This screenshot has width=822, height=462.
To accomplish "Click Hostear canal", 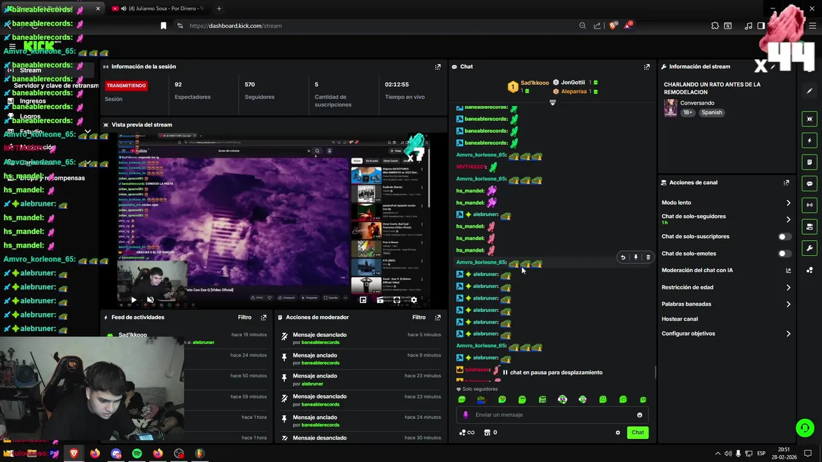I will tap(679, 319).
